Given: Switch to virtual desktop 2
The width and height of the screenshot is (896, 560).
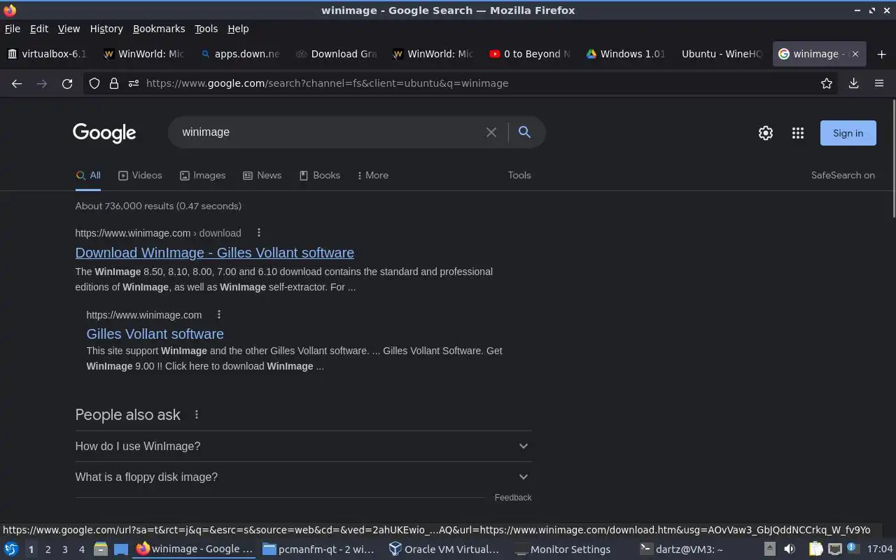Looking at the screenshot, I should coord(48,549).
